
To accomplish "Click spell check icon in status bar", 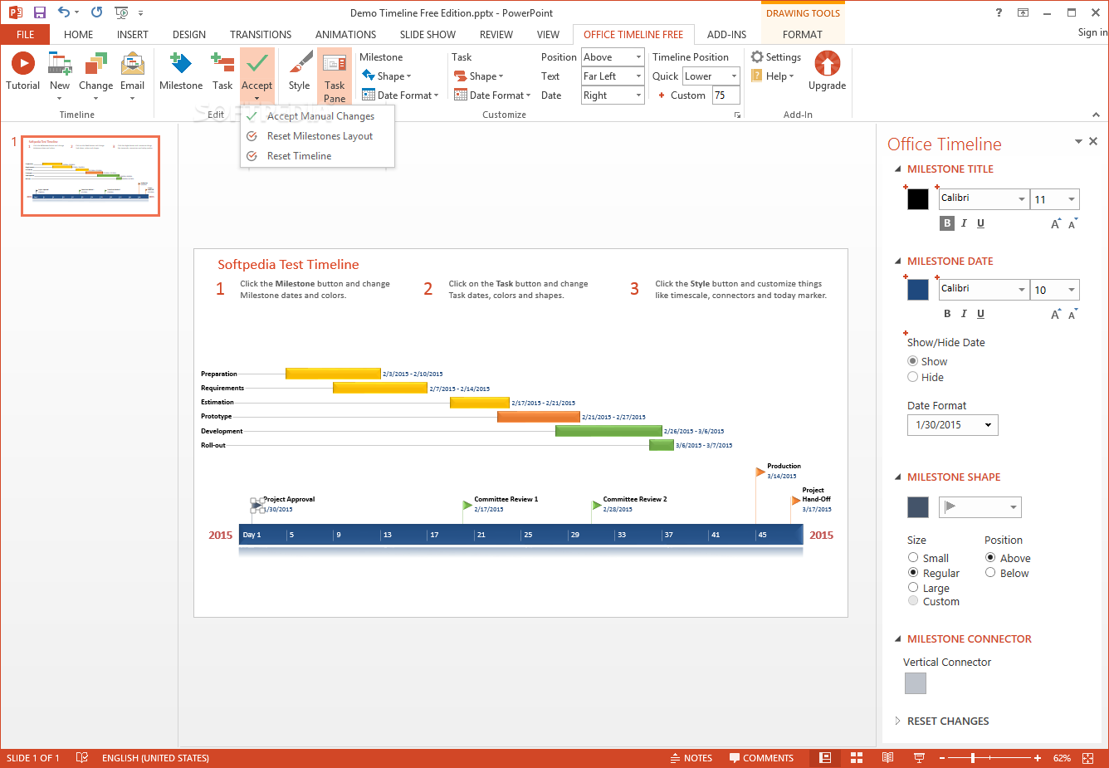I will tap(82, 758).
